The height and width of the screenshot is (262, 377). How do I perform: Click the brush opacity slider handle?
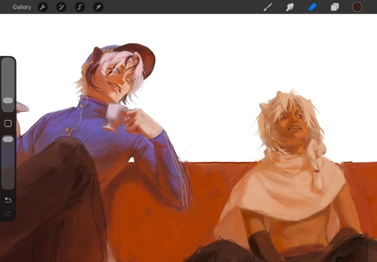pos(8,139)
